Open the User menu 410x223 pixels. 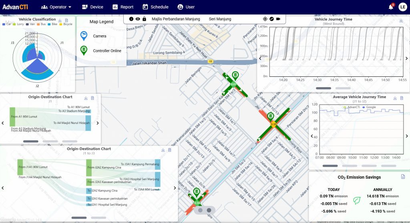pos(186,7)
